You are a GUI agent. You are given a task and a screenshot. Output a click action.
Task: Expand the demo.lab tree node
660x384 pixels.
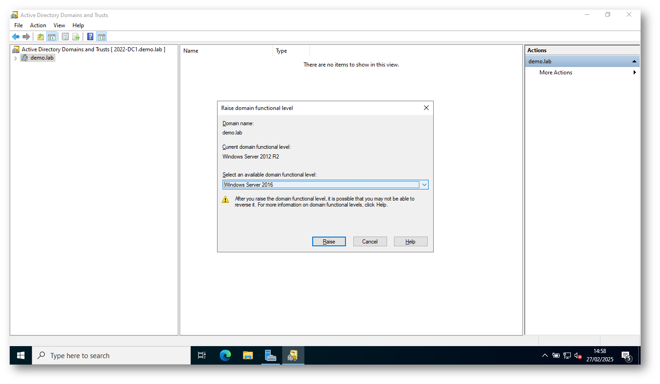15,58
